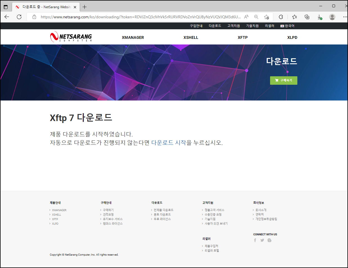Show the downloads panel icon
348x268 pixels.
[x=320, y=17]
